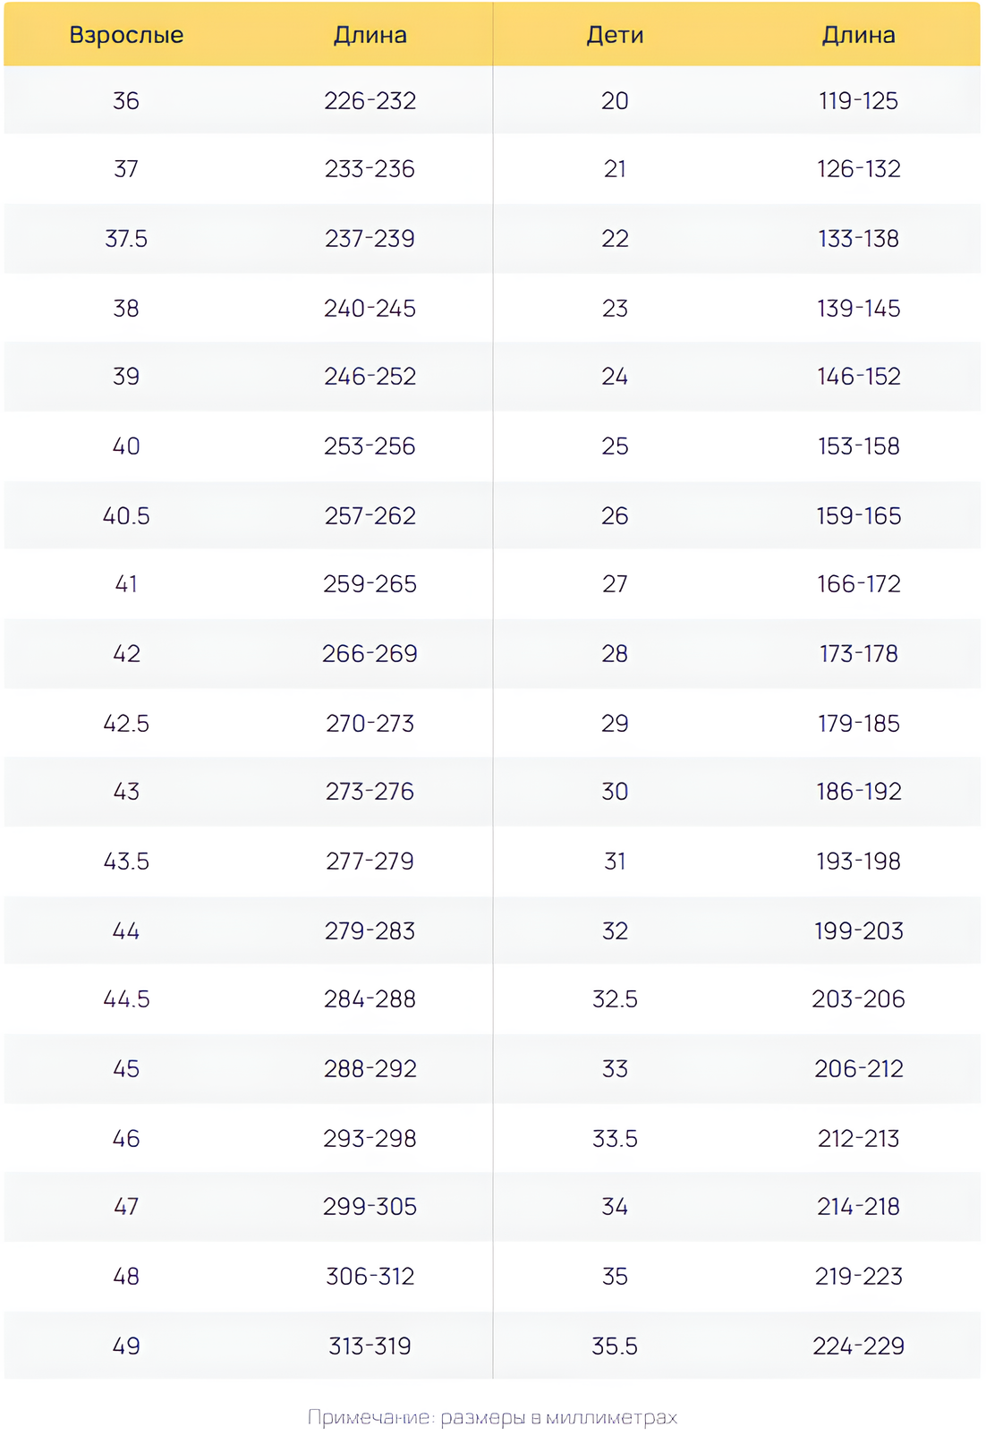
Task: Click the kids length range 119-125
Action: [x=858, y=101]
